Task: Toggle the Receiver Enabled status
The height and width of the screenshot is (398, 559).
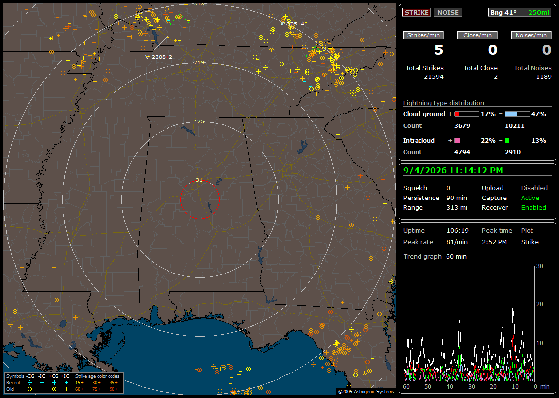Action: 533,208
